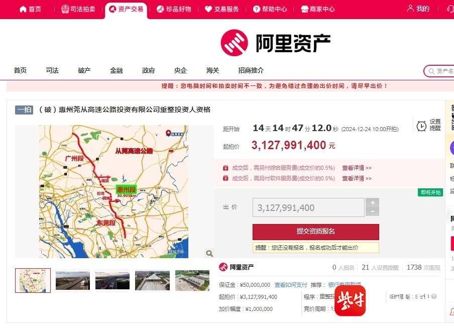
Task: Expand 查看详情 for 软件服务费
Action: coord(357,178)
